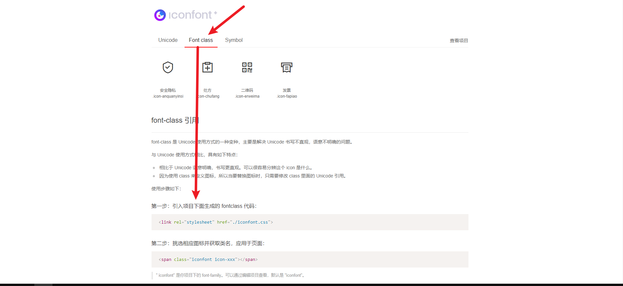
Task: Click the font-family note about iconfont
Action: point(230,275)
